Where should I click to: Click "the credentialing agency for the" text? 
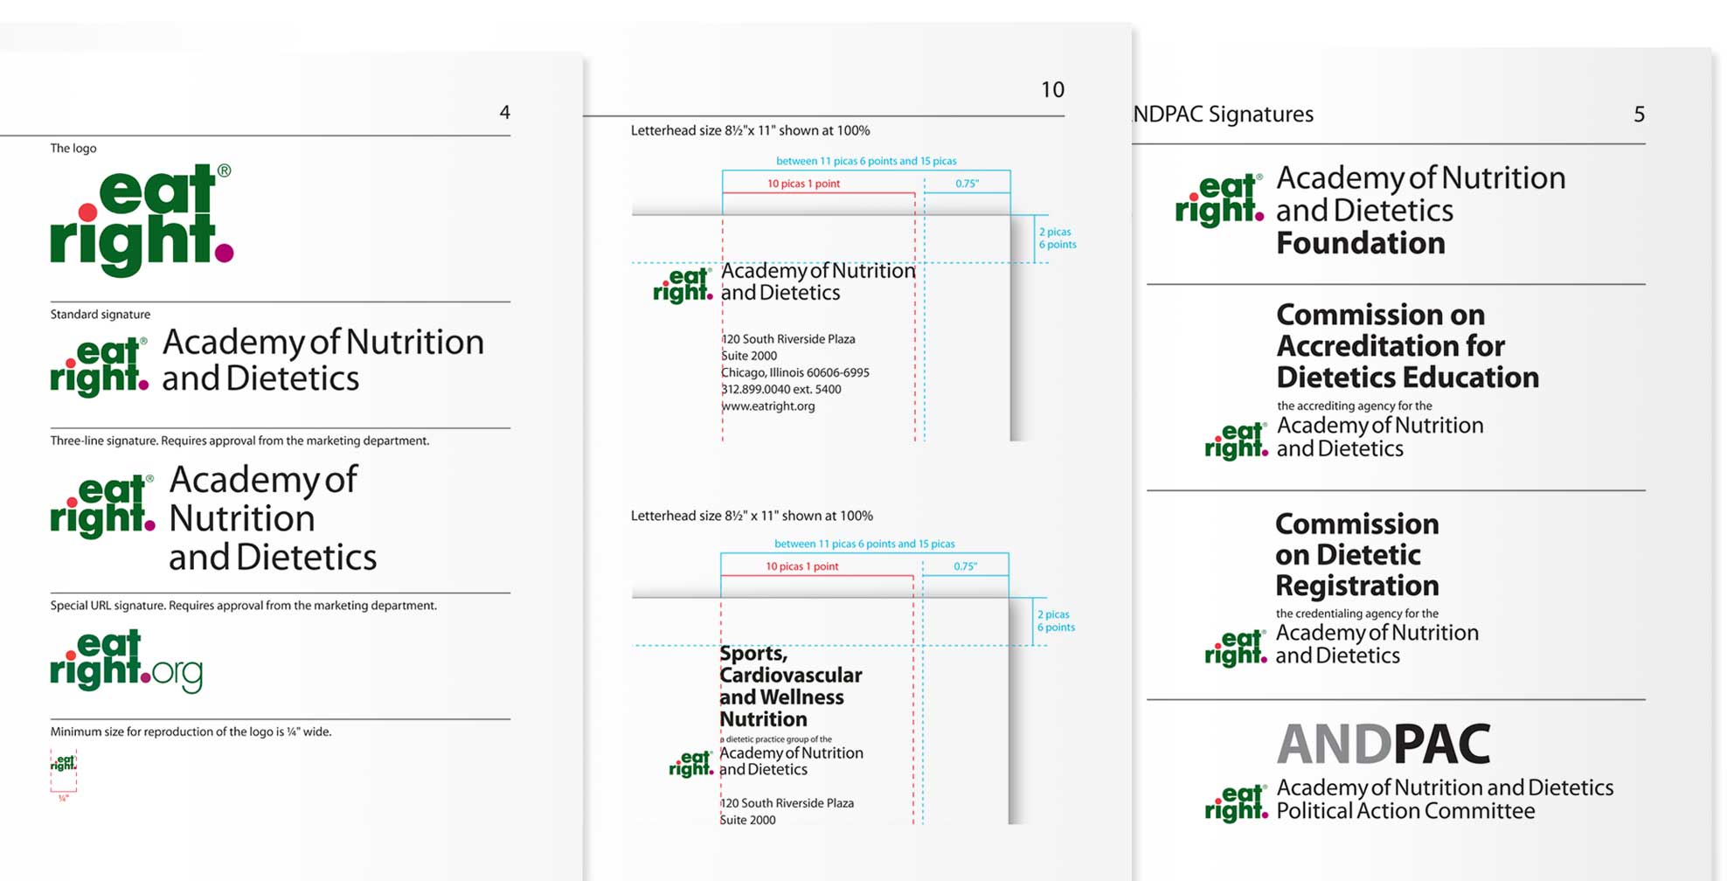1357,614
